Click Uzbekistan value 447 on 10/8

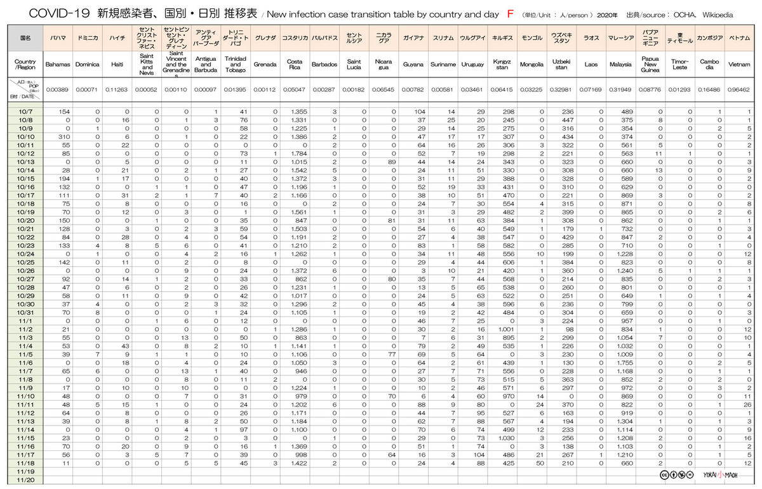tap(568, 119)
